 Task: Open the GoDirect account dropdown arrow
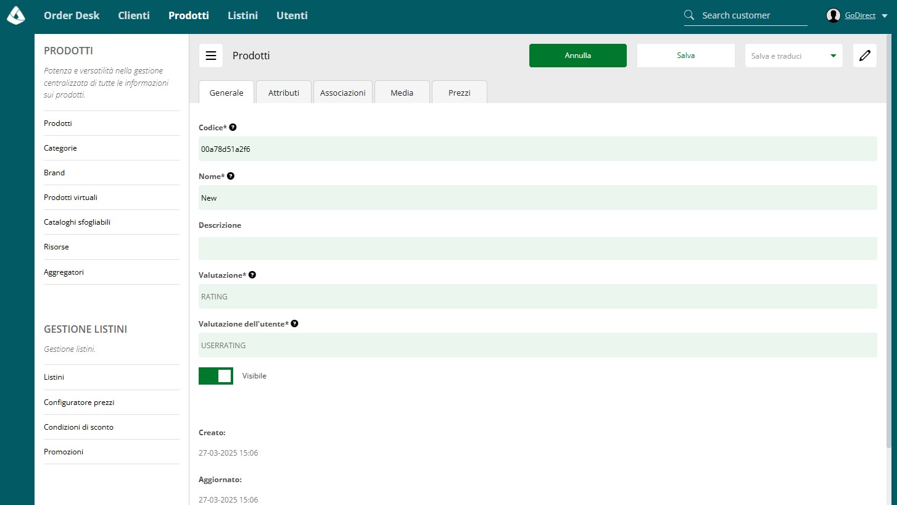coord(885,16)
